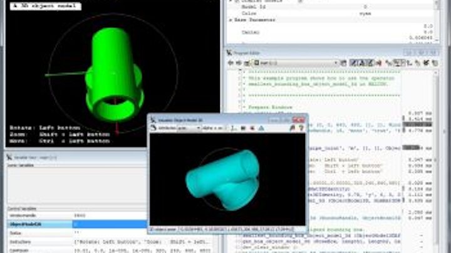Click the Color row in inspect panel
451x253 pixels.
pos(331,14)
